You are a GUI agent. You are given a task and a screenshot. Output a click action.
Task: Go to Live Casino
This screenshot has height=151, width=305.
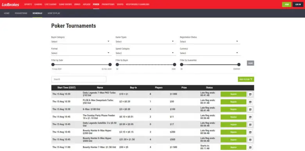pyautogui.click(x=50, y=4)
